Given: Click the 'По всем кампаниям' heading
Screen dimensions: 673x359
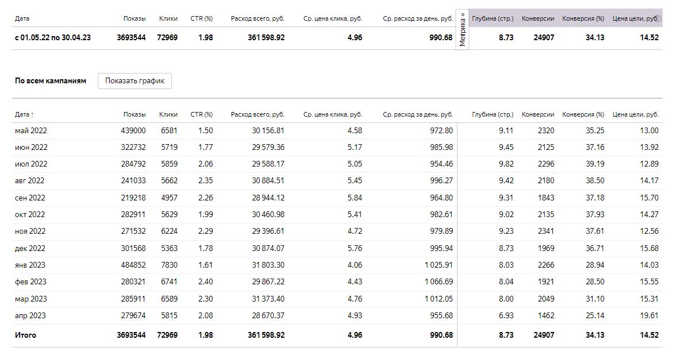Looking at the screenshot, I should [x=51, y=81].
